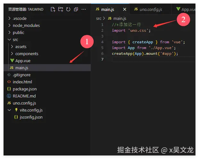This screenshot has height=159, width=199.
Task: Click the git icon beside .gitignore
Action: coord(9,75)
